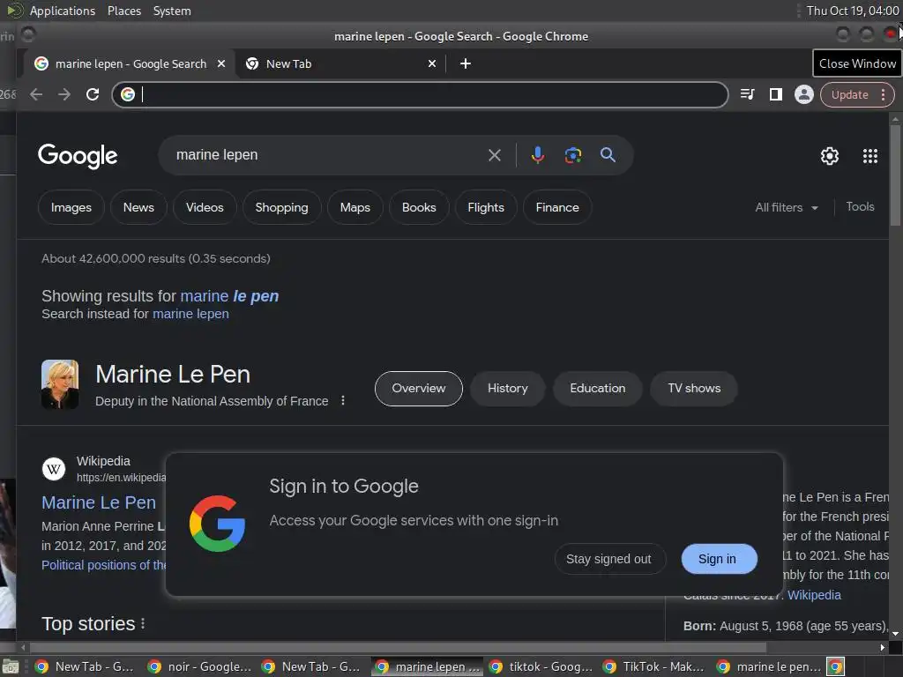The image size is (903, 677).
Task: Close the New Tab tab
Action: point(432,63)
